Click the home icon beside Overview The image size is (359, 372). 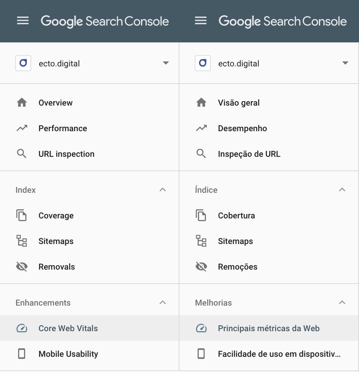coord(22,103)
